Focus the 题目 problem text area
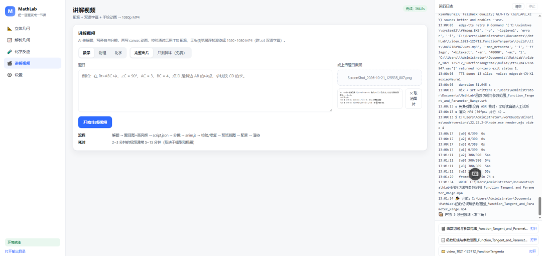 click(x=205, y=91)
